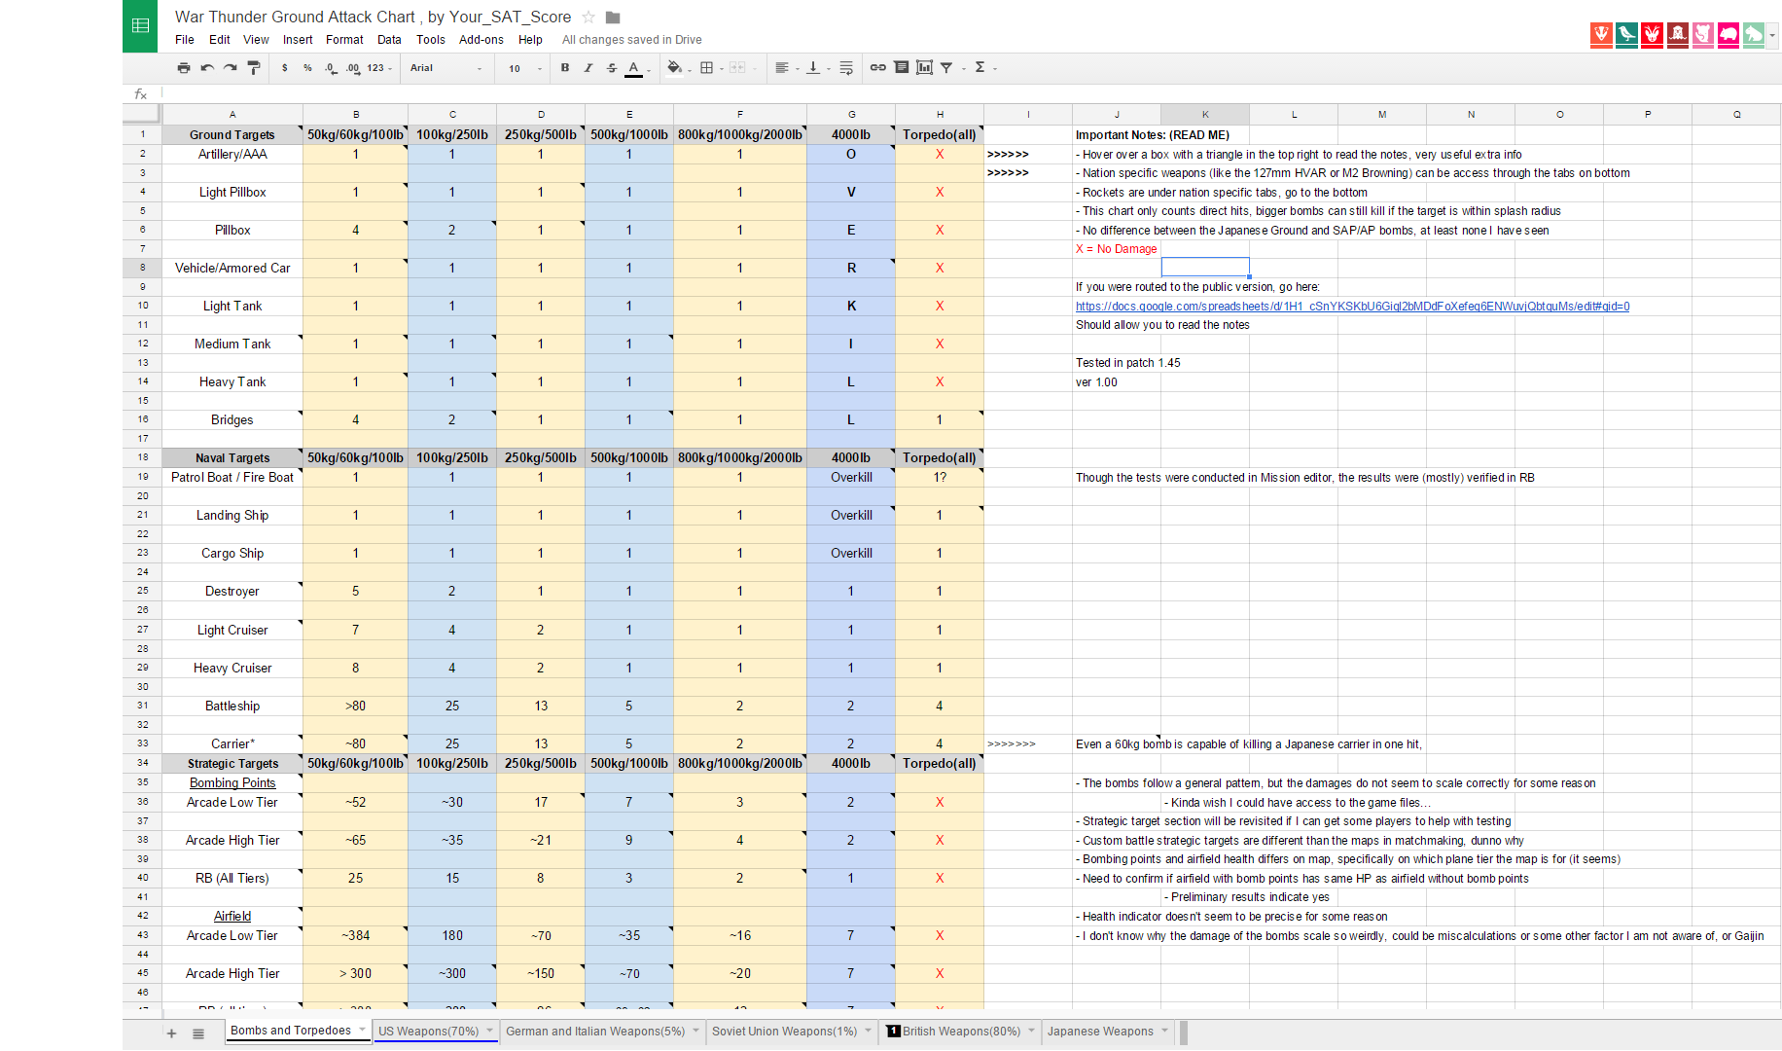Open the Insert menu
Viewport: 1782px width, 1051px height.
[x=298, y=40]
